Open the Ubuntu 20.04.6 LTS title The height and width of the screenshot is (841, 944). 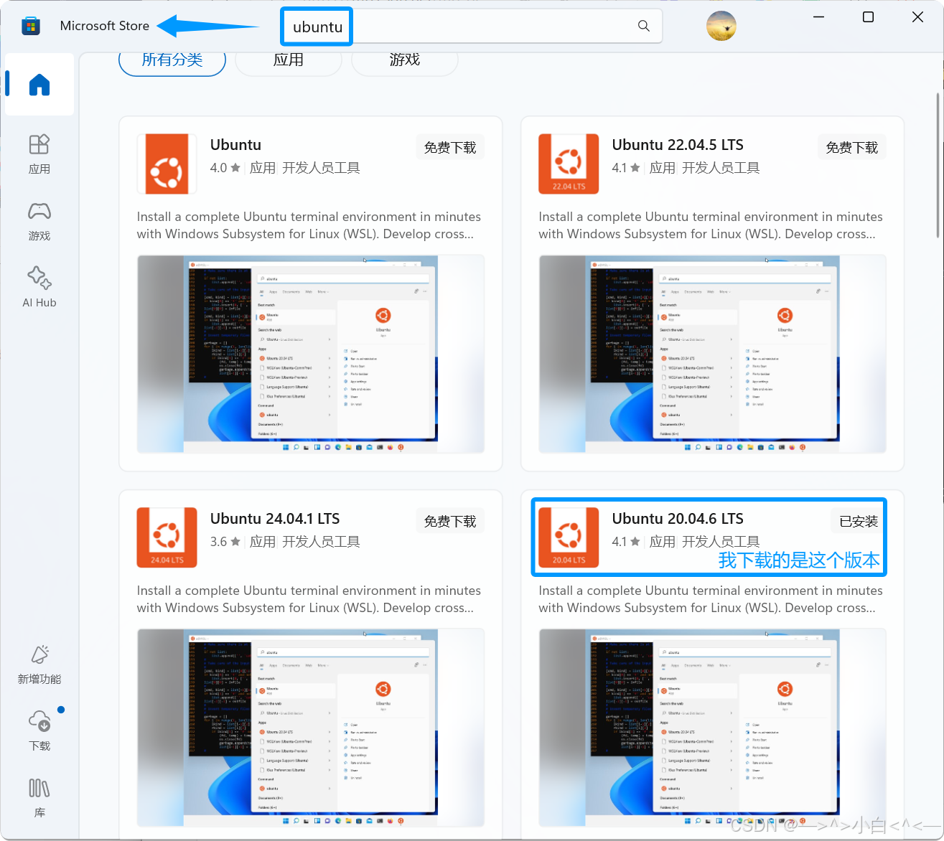click(678, 519)
